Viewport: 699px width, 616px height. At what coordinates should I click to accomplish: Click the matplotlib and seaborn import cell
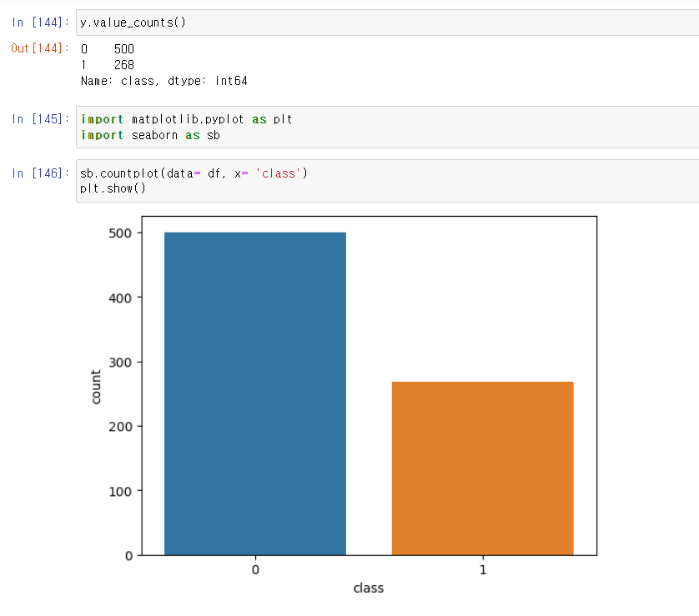(x=387, y=127)
